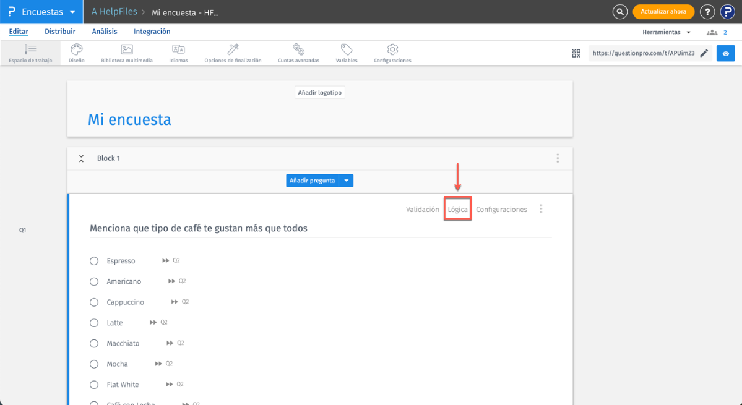Click skip logic arrow next to Latte
This screenshot has width=742, height=405.
(x=153, y=322)
